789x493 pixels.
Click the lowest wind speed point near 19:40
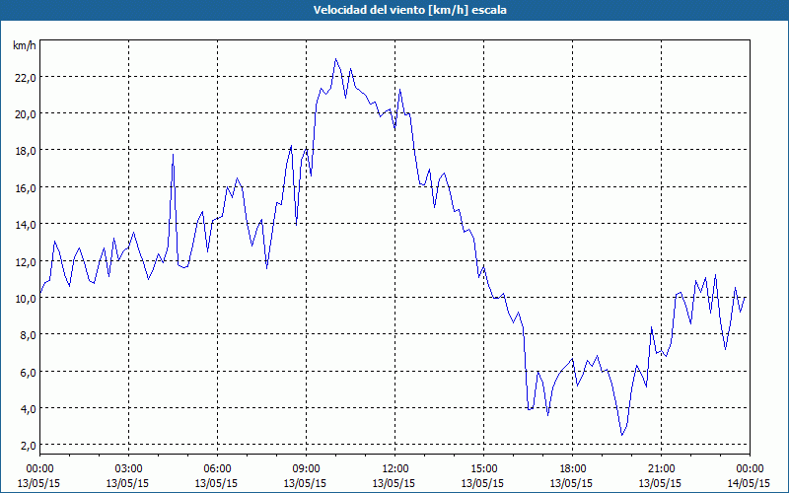click(622, 435)
